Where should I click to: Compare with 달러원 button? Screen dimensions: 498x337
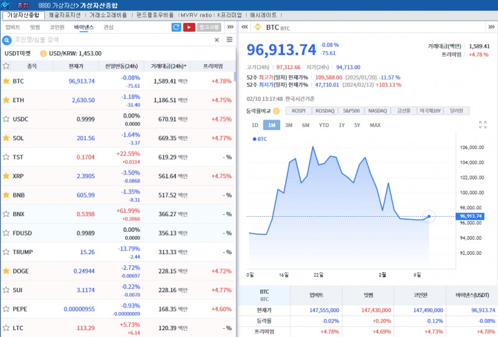456,111
